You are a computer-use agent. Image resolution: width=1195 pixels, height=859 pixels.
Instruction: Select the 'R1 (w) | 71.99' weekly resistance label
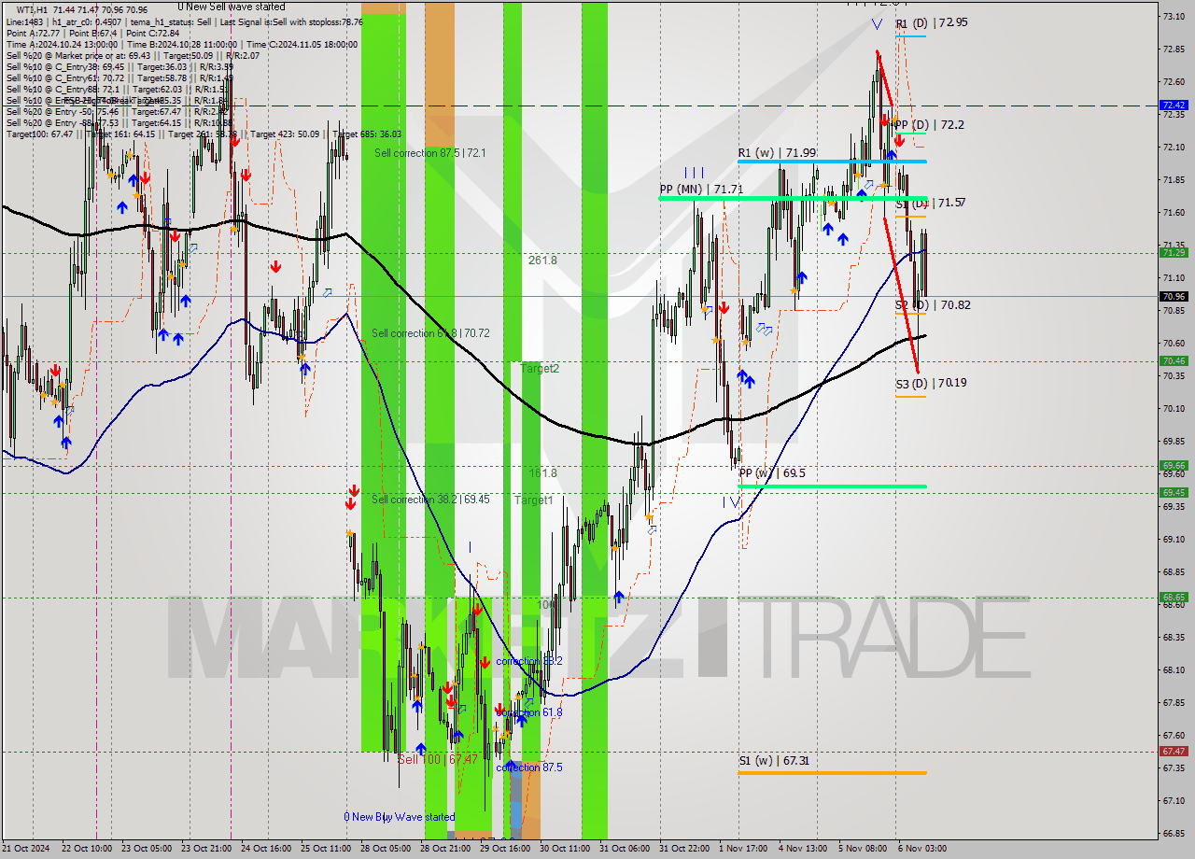click(777, 153)
